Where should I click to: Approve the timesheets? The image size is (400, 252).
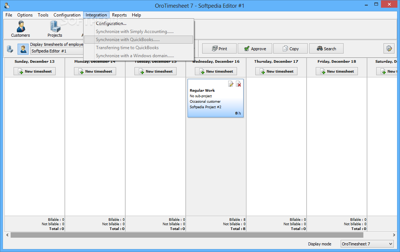(x=255, y=48)
